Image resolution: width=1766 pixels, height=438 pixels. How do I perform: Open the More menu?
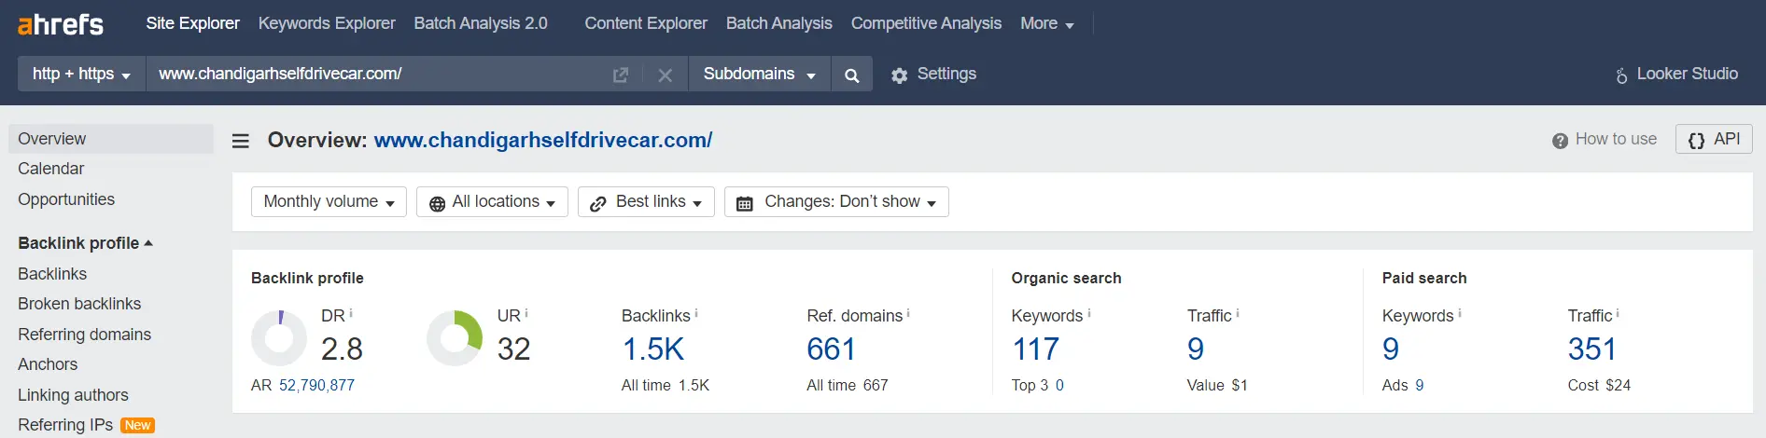click(x=1046, y=23)
